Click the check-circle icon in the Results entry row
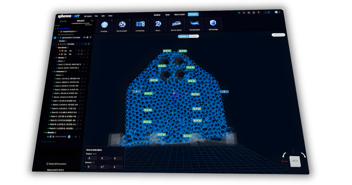Viewport: 352px width, 185px height. click(51, 137)
